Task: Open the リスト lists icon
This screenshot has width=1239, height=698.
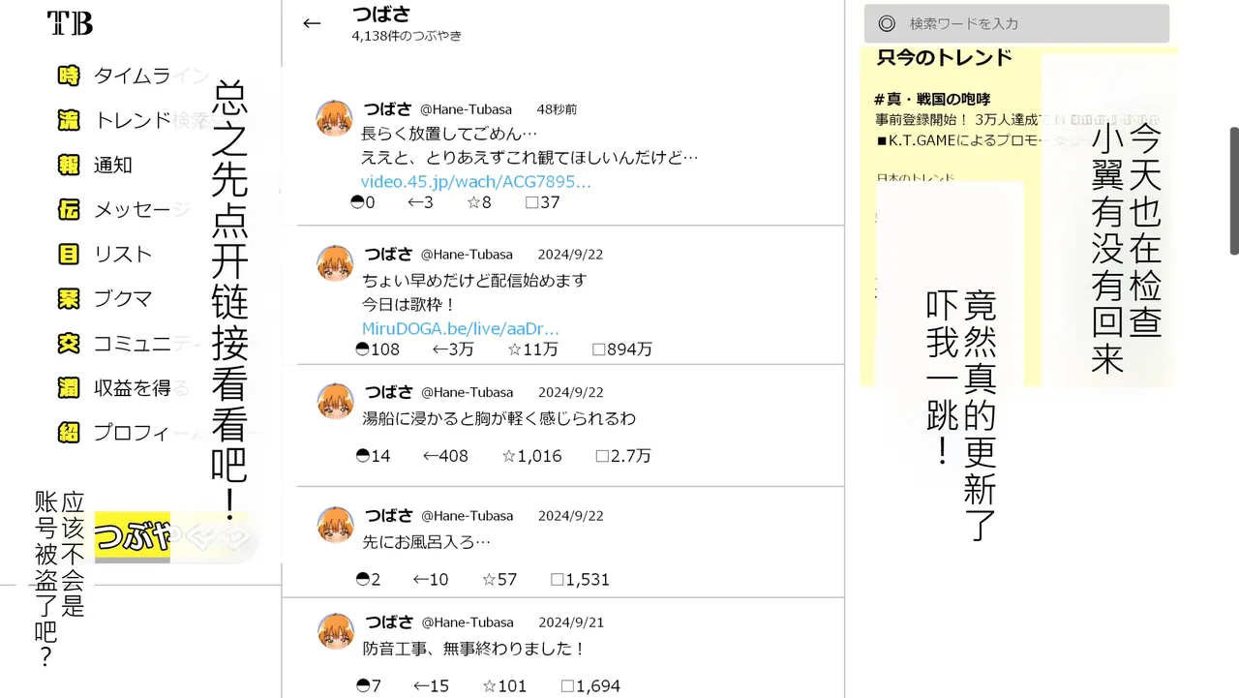Action: point(69,254)
